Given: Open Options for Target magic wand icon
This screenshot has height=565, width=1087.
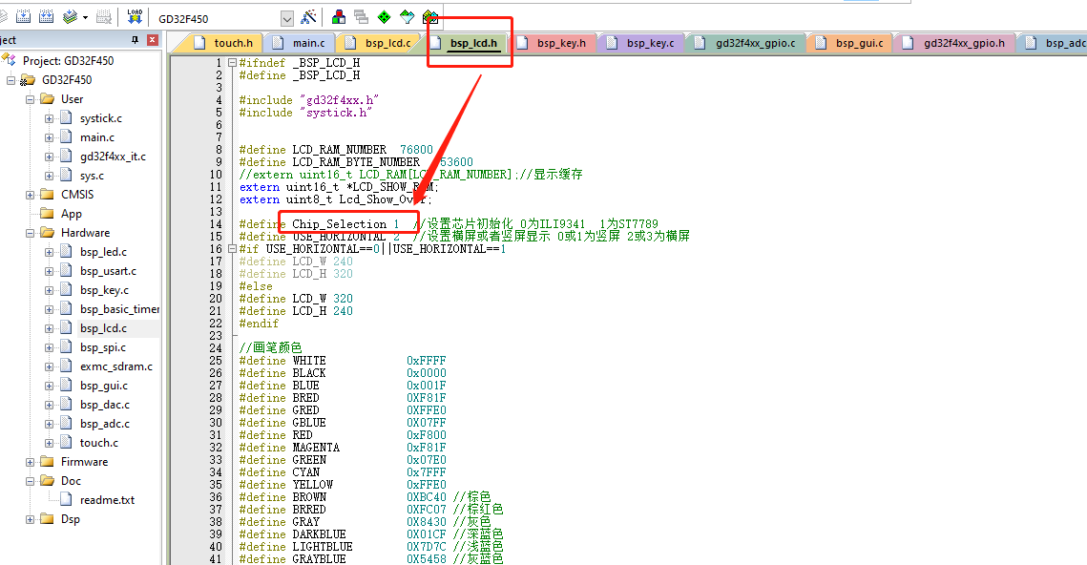Looking at the screenshot, I should [308, 16].
